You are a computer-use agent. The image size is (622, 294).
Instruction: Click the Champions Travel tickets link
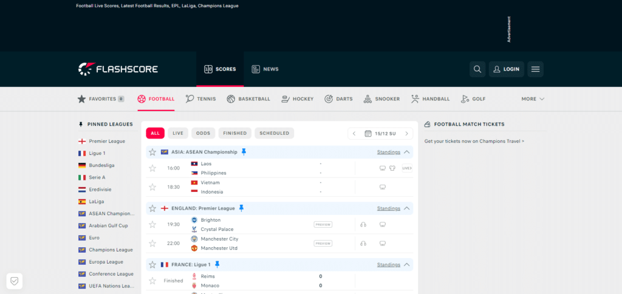pyautogui.click(x=474, y=141)
